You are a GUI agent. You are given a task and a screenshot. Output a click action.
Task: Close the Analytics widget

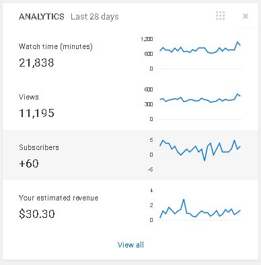point(246,16)
